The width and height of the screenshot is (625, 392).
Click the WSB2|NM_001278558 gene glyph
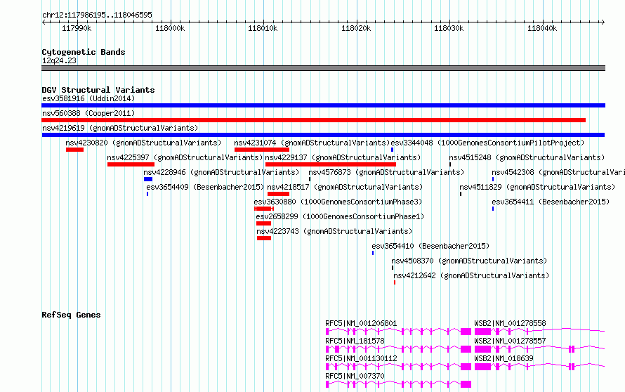click(x=539, y=332)
